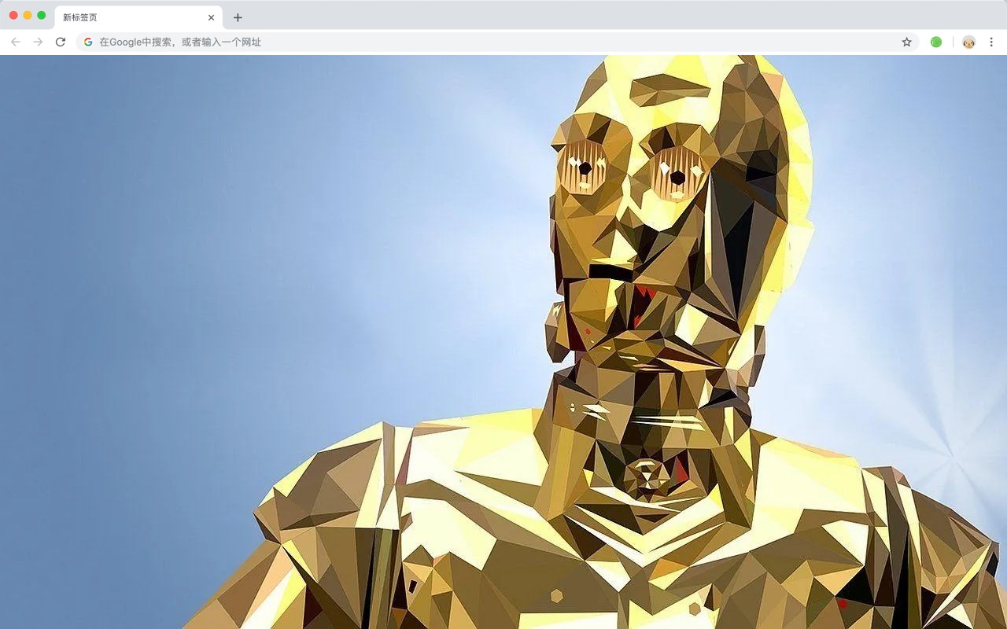Open the Chrome three-dot menu
1007x629 pixels.
pyautogui.click(x=991, y=42)
